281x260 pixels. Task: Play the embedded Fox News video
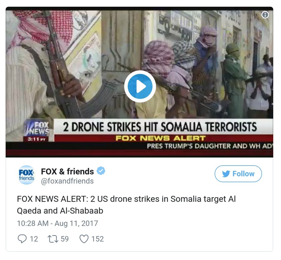tap(140, 86)
